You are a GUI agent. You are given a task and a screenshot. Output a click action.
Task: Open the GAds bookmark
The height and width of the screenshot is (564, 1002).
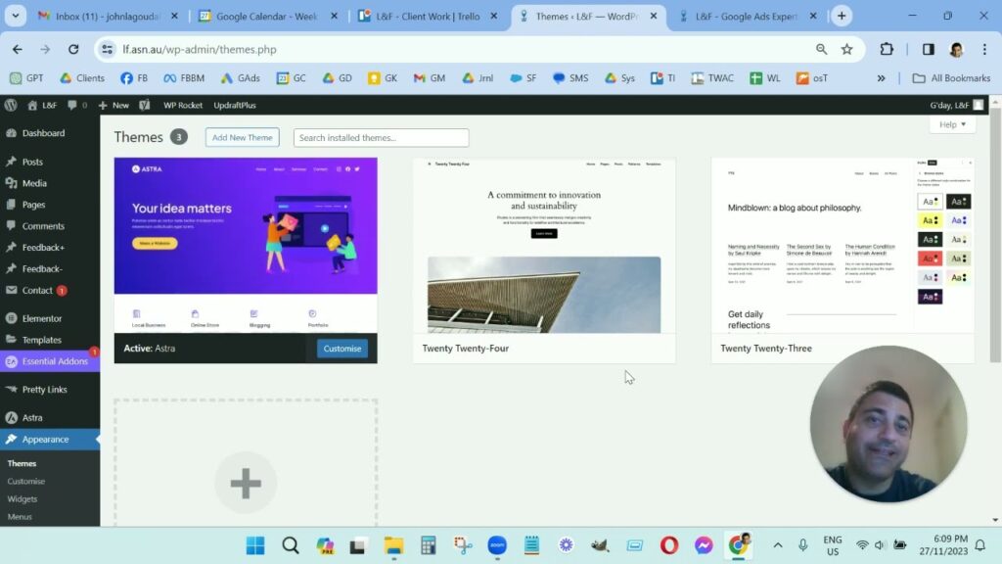pos(241,78)
